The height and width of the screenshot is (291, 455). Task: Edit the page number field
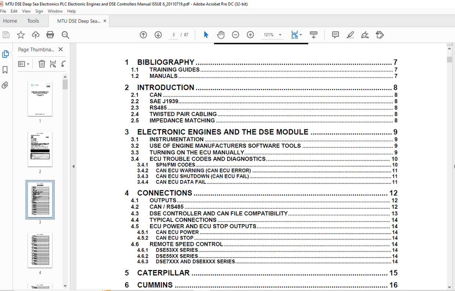[x=173, y=35]
